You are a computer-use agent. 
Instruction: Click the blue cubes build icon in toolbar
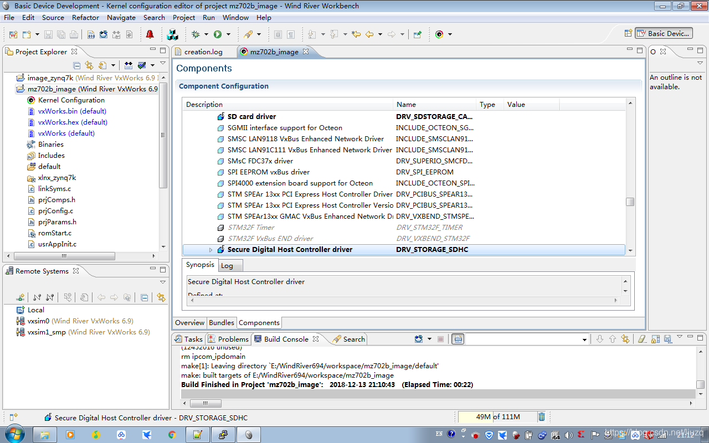[x=172, y=34]
